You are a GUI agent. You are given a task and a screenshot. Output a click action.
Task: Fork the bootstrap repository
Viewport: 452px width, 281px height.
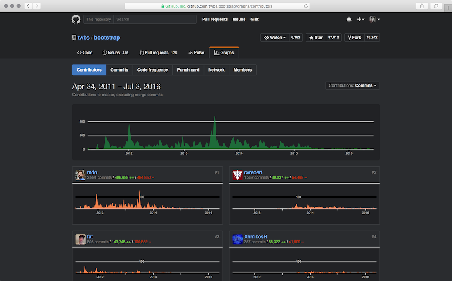click(x=354, y=38)
